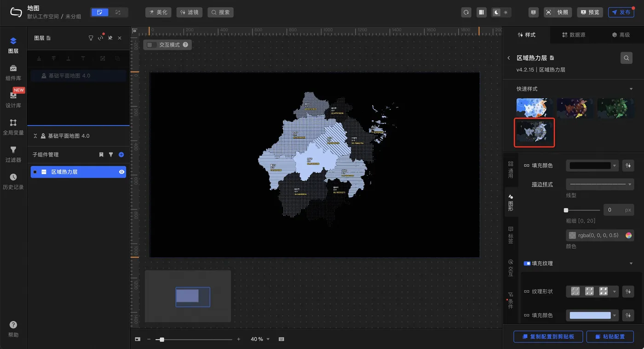The width and height of the screenshot is (644, 349).
Task: Open the 图层 layers sidebar panel
Action: 13,46
